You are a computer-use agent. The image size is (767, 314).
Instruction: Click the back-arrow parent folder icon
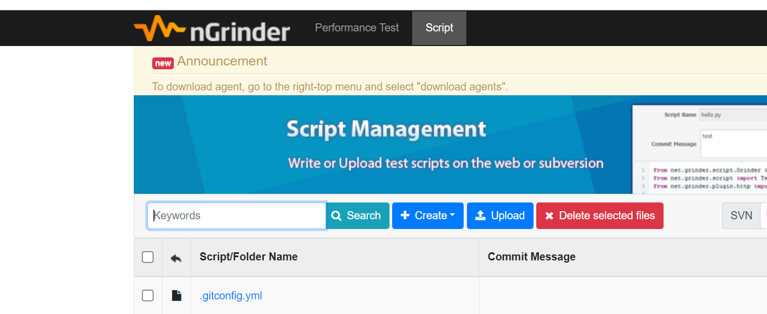tap(176, 258)
